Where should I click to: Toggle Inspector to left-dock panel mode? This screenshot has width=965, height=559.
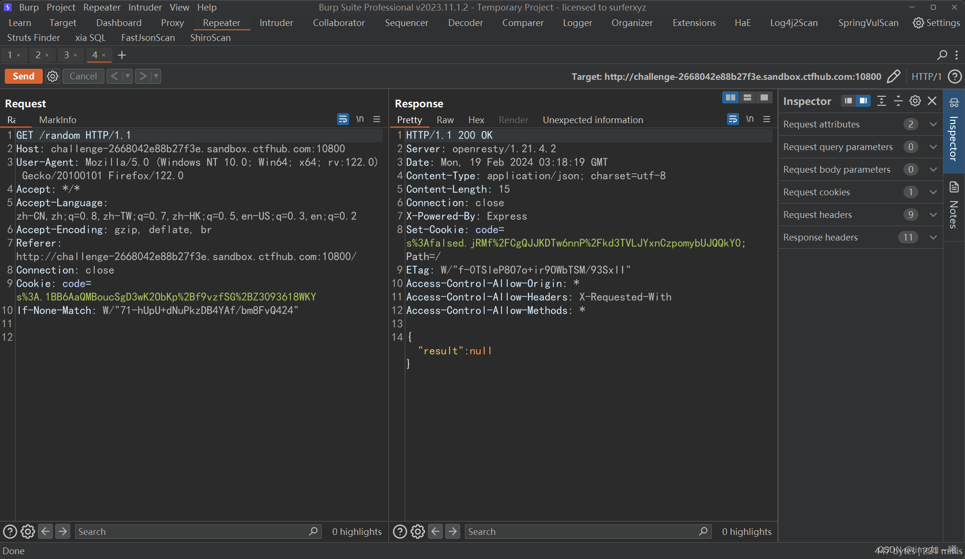848,101
